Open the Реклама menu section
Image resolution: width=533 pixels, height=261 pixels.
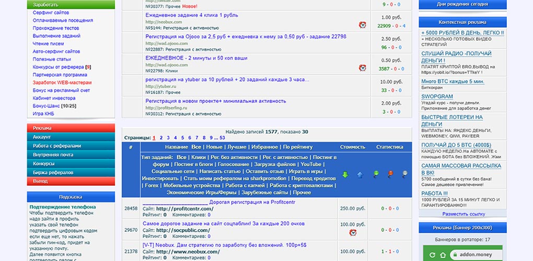tap(71, 128)
